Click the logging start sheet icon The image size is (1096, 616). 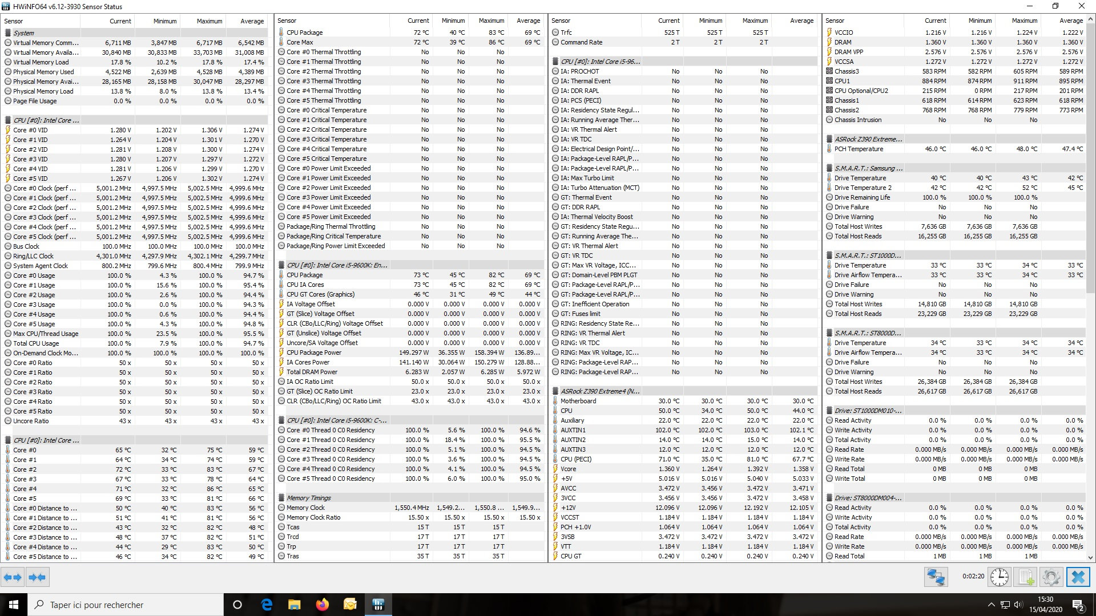click(1026, 577)
